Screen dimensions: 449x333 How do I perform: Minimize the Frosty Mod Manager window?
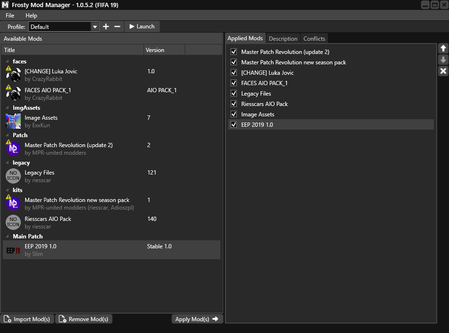tap(425, 5)
